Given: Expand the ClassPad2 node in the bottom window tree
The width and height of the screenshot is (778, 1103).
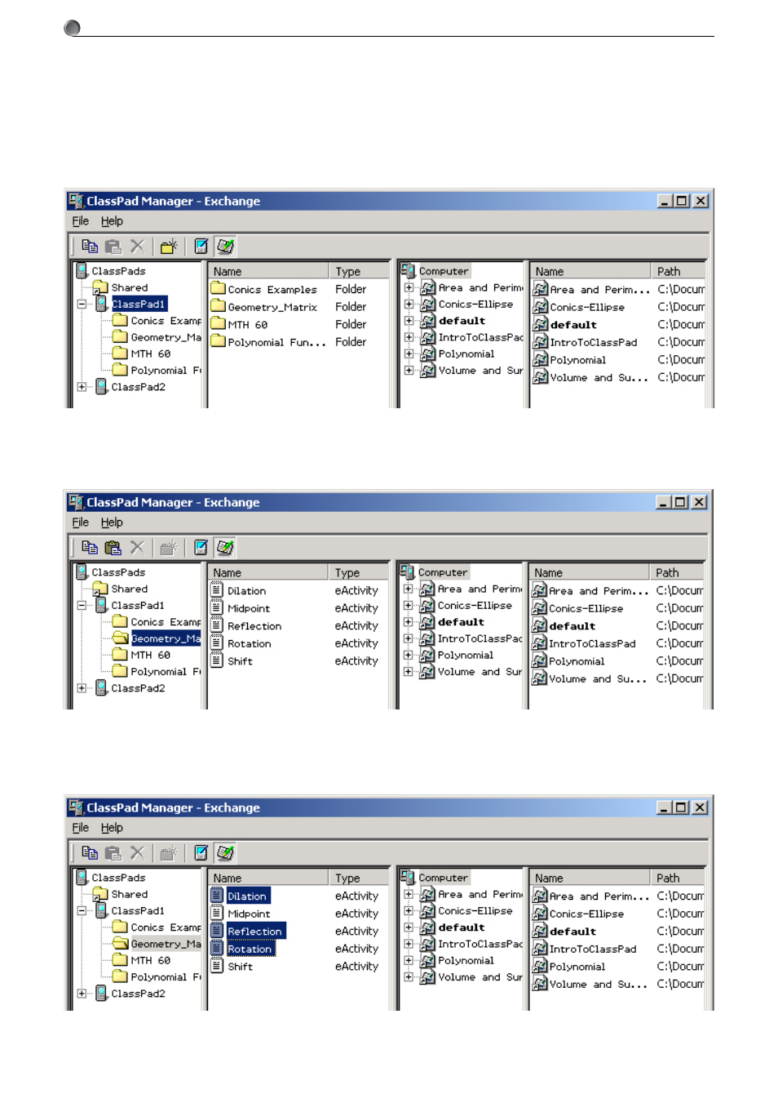Looking at the screenshot, I should pos(82,994).
